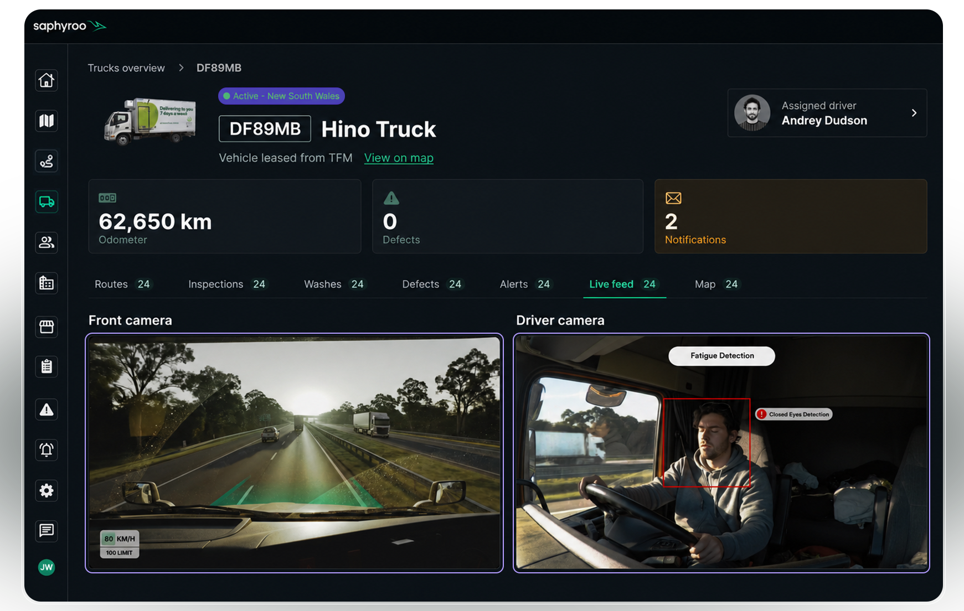Go back to Trucks overview breadcrumb
Viewport: 964px width, 611px height.
(x=126, y=68)
